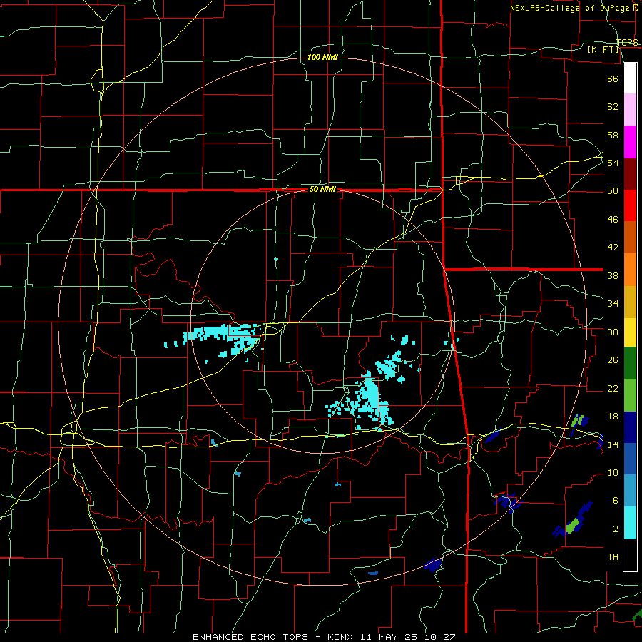This screenshot has width=642, height=642.
Task: Click the 100 NMI range ring label
Action: coord(322,57)
